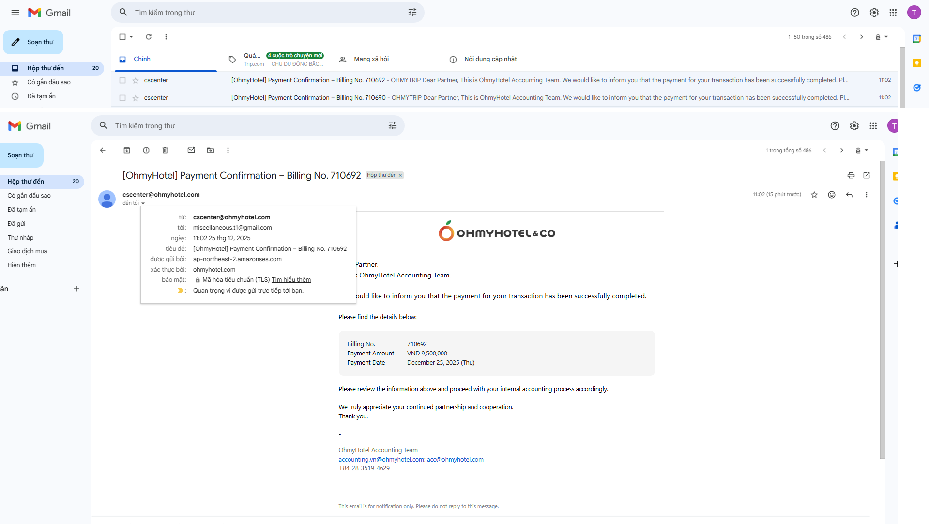The width and height of the screenshot is (929, 524).
Task: Open the select-all checkbox dropdown arrow
Action: [131, 37]
